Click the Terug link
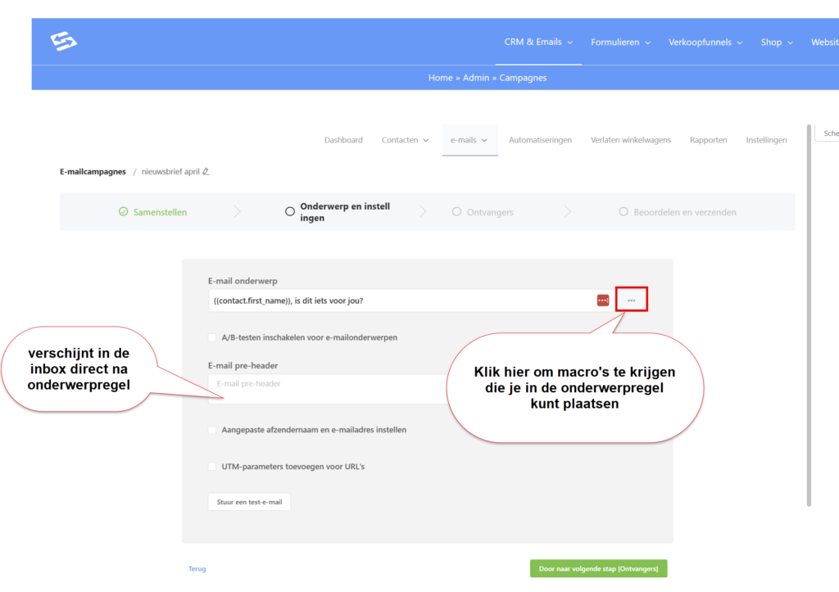The image size is (839, 592). pyautogui.click(x=197, y=568)
